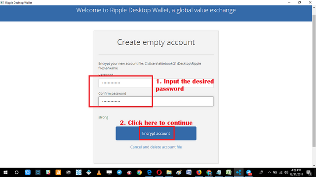Click the 'Create empty account' heading

coord(156,42)
